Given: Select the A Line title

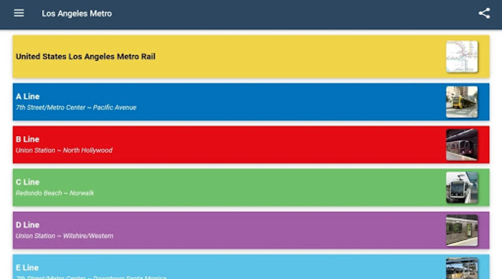Looking at the screenshot, I should (28, 96).
